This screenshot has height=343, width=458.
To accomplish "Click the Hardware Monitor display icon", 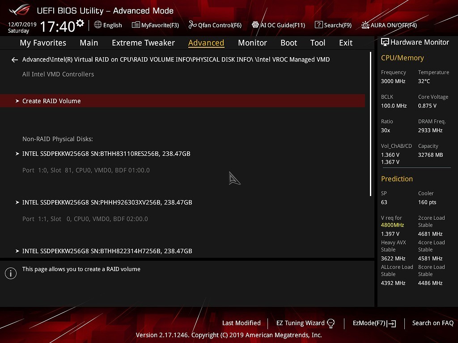I will [x=385, y=42].
